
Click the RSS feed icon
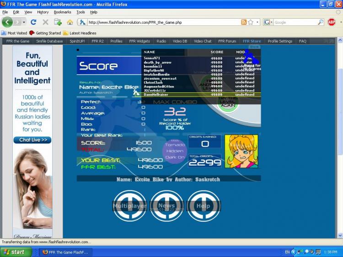pyautogui.click(x=243, y=22)
